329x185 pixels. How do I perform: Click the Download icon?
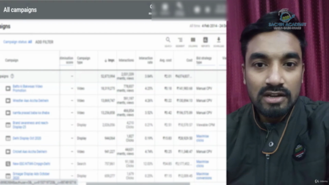pos(218,42)
